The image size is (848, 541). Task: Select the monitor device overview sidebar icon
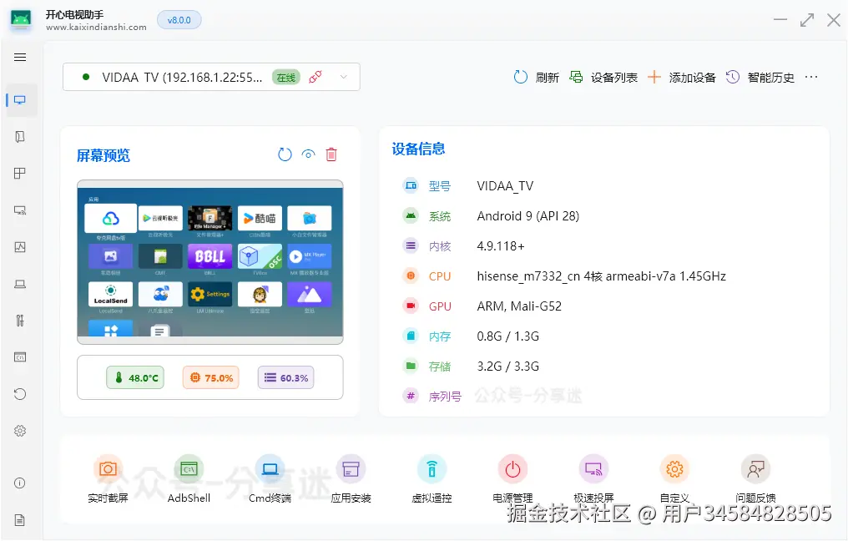pyautogui.click(x=20, y=100)
